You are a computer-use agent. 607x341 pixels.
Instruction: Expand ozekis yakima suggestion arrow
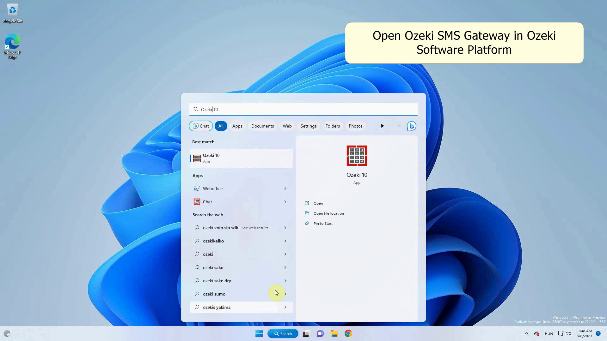pyautogui.click(x=285, y=307)
